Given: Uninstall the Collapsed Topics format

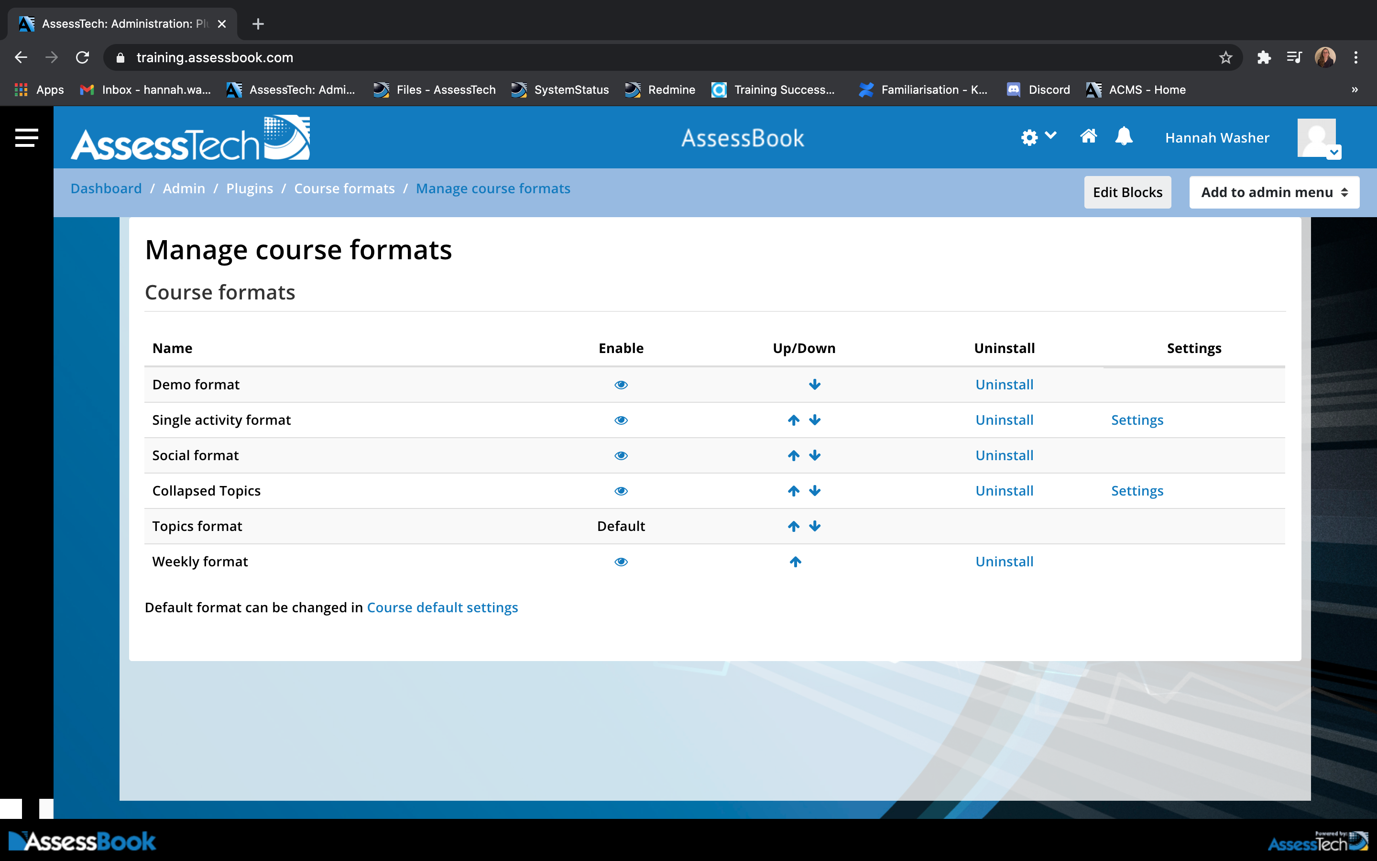Looking at the screenshot, I should 1004,491.
